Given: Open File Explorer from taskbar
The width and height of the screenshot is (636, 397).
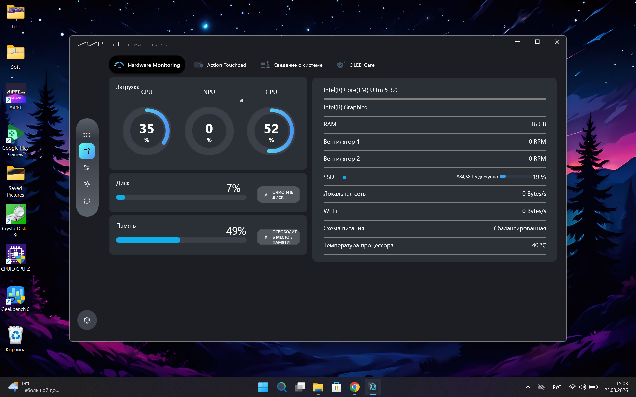Looking at the screenshot, I should pyautogui.click(x=318, y=387).
